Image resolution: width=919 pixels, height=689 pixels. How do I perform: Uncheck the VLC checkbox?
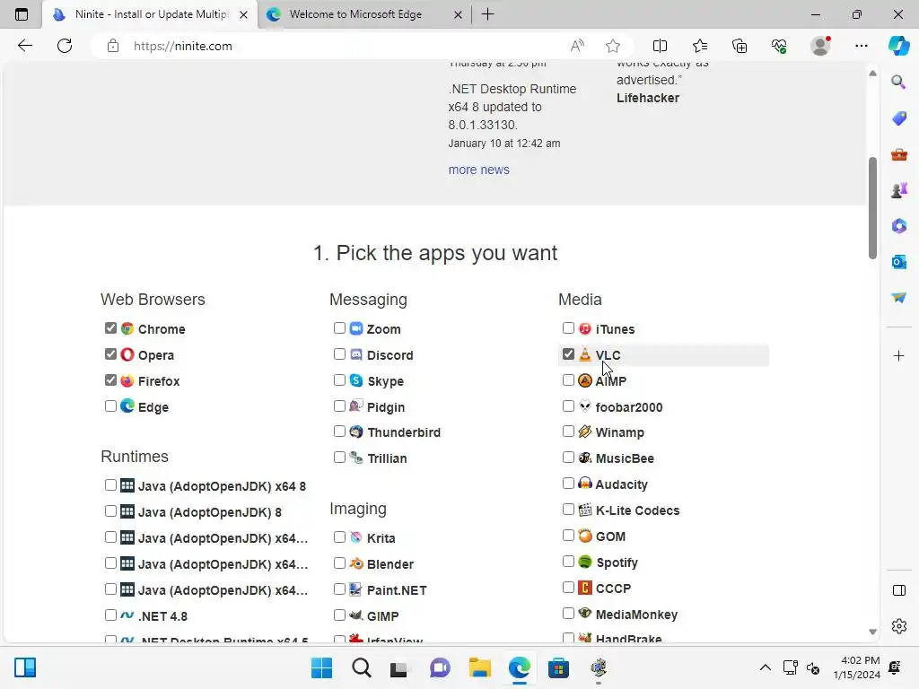(x=568, y=353)
